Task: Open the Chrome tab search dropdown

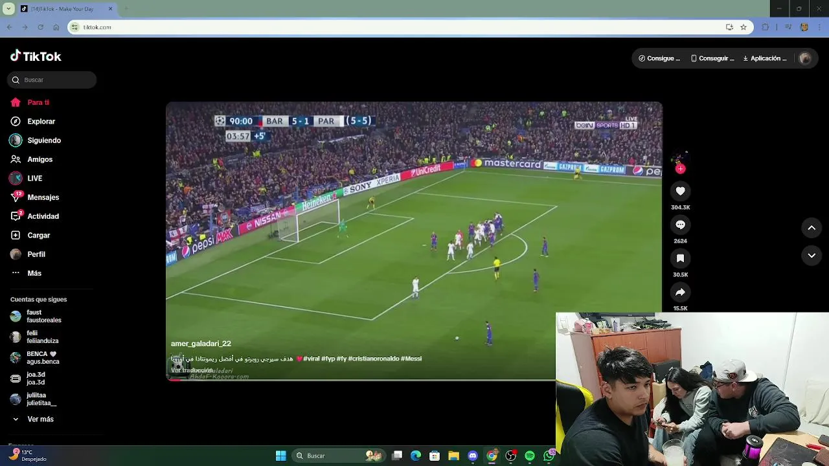Action: pos(8,9)
